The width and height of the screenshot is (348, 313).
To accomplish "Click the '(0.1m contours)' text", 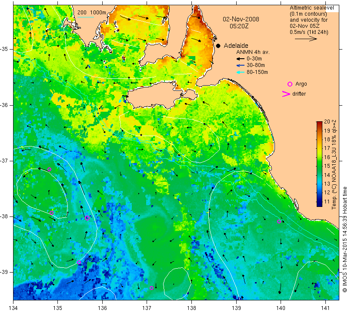I will pos(308,14).
